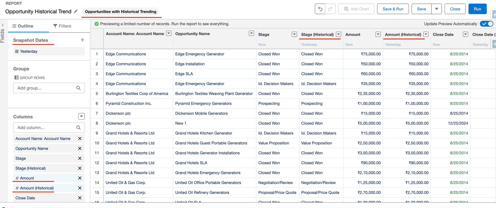Open Stage (Historical) column header menu

point(339,34)
